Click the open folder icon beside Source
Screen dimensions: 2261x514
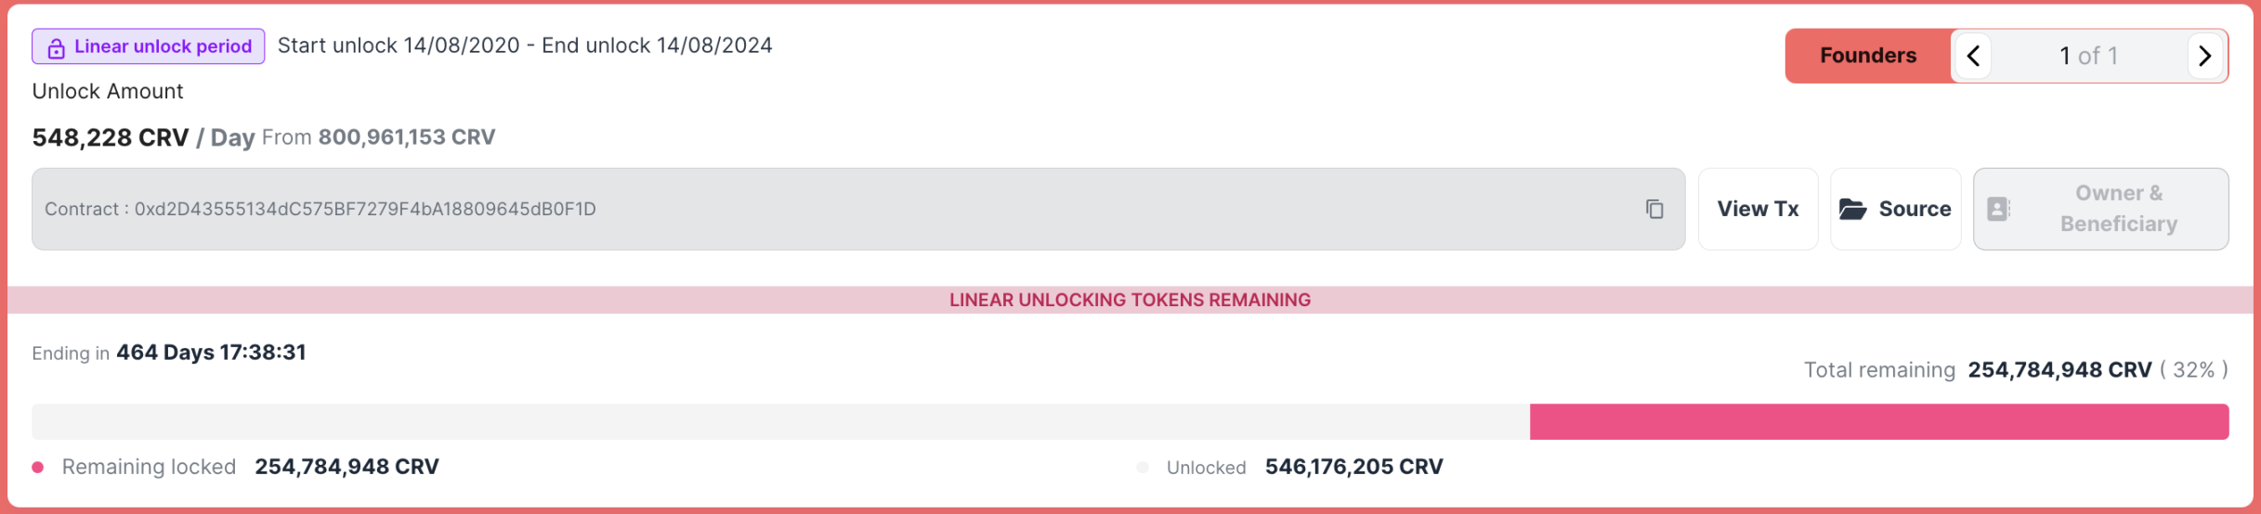coord(1852,209)
